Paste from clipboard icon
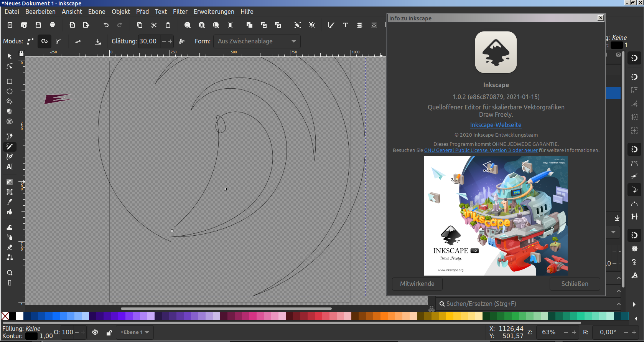Screen dimensions: 644x342 pyautogui.click(x=168, y=25)
